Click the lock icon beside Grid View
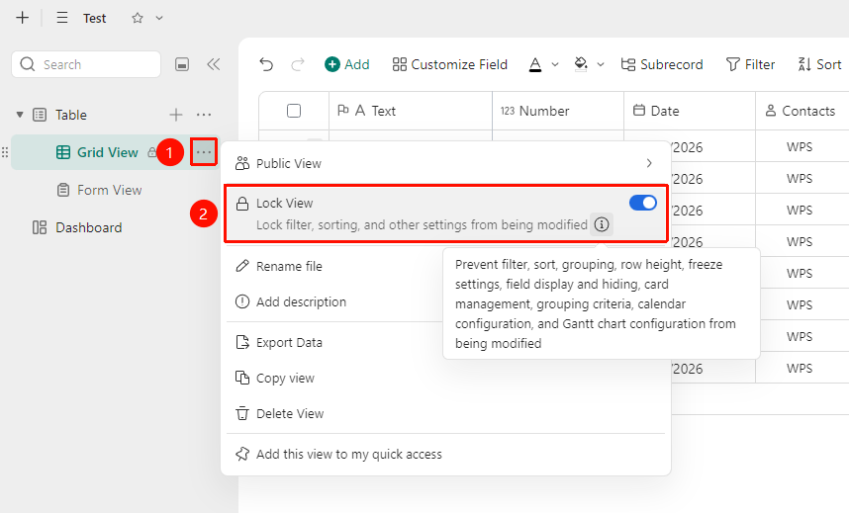The width and height of the screenshot is (849, 513). pyautogui.click(x=152, y=152)
